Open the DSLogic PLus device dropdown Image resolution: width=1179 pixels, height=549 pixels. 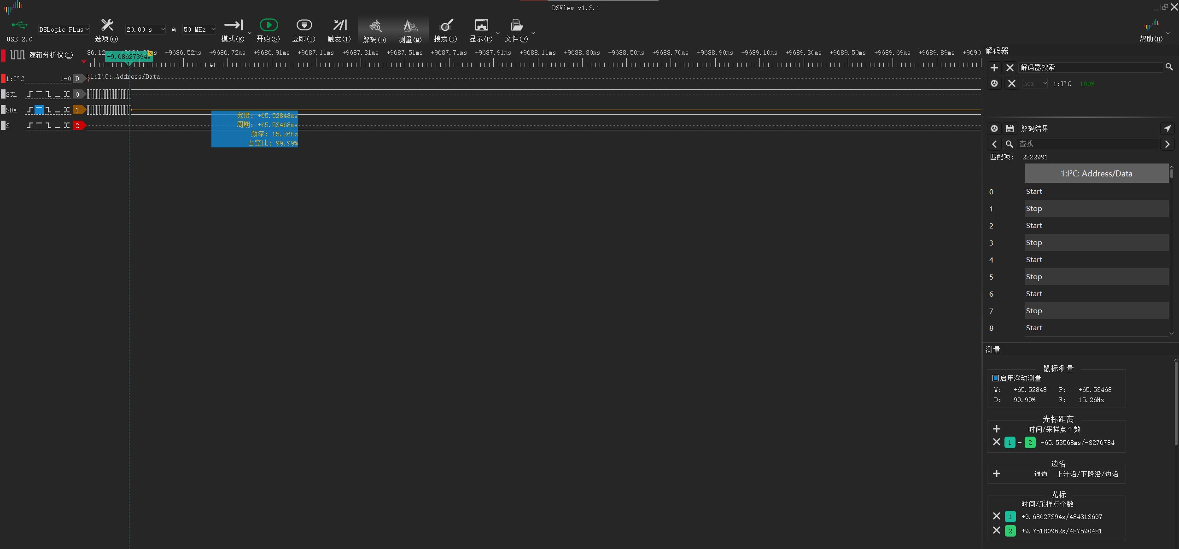click(x=64, y=29)
